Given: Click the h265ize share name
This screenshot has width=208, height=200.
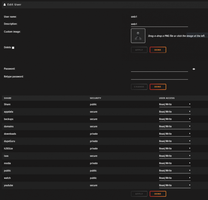Looking at the screenshot, I should coord(8,149).
